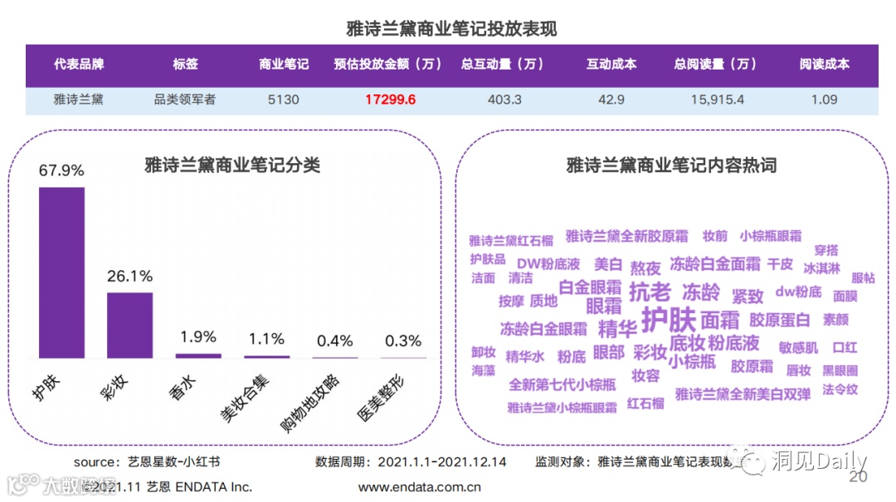The height and width of the screenshot is (502, 896).
Task: Click the word 熬夜
Action: click(645, 268)
